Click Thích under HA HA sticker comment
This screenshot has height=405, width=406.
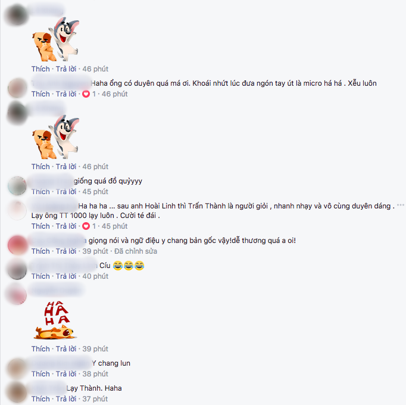click(x=40, y=349)
